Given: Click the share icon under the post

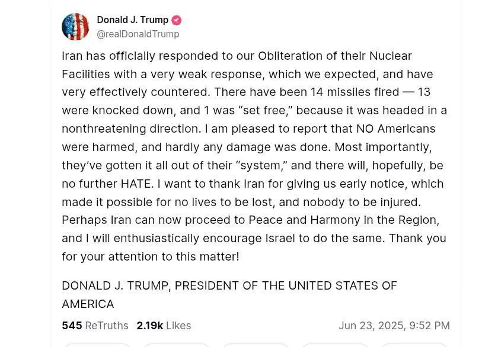Looking at the screenshot, I should pyautogui.click(x=334, y=346).
